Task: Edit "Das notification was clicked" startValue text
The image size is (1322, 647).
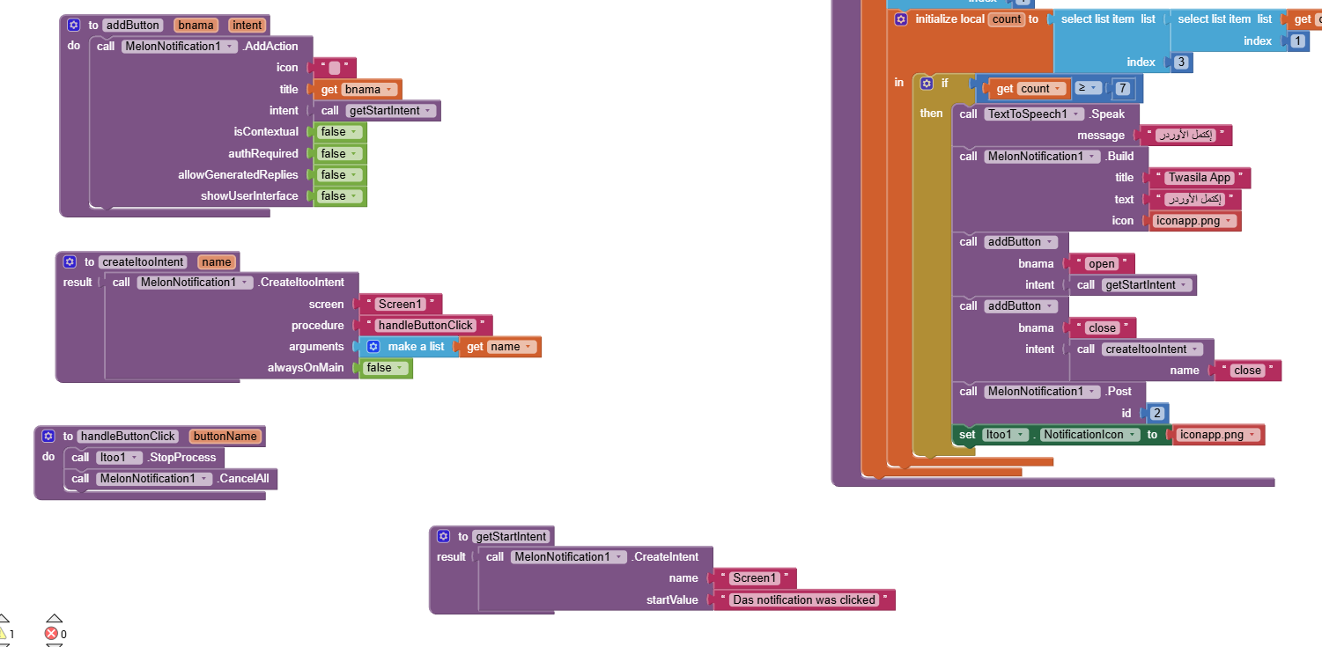Action: (804, 600)
